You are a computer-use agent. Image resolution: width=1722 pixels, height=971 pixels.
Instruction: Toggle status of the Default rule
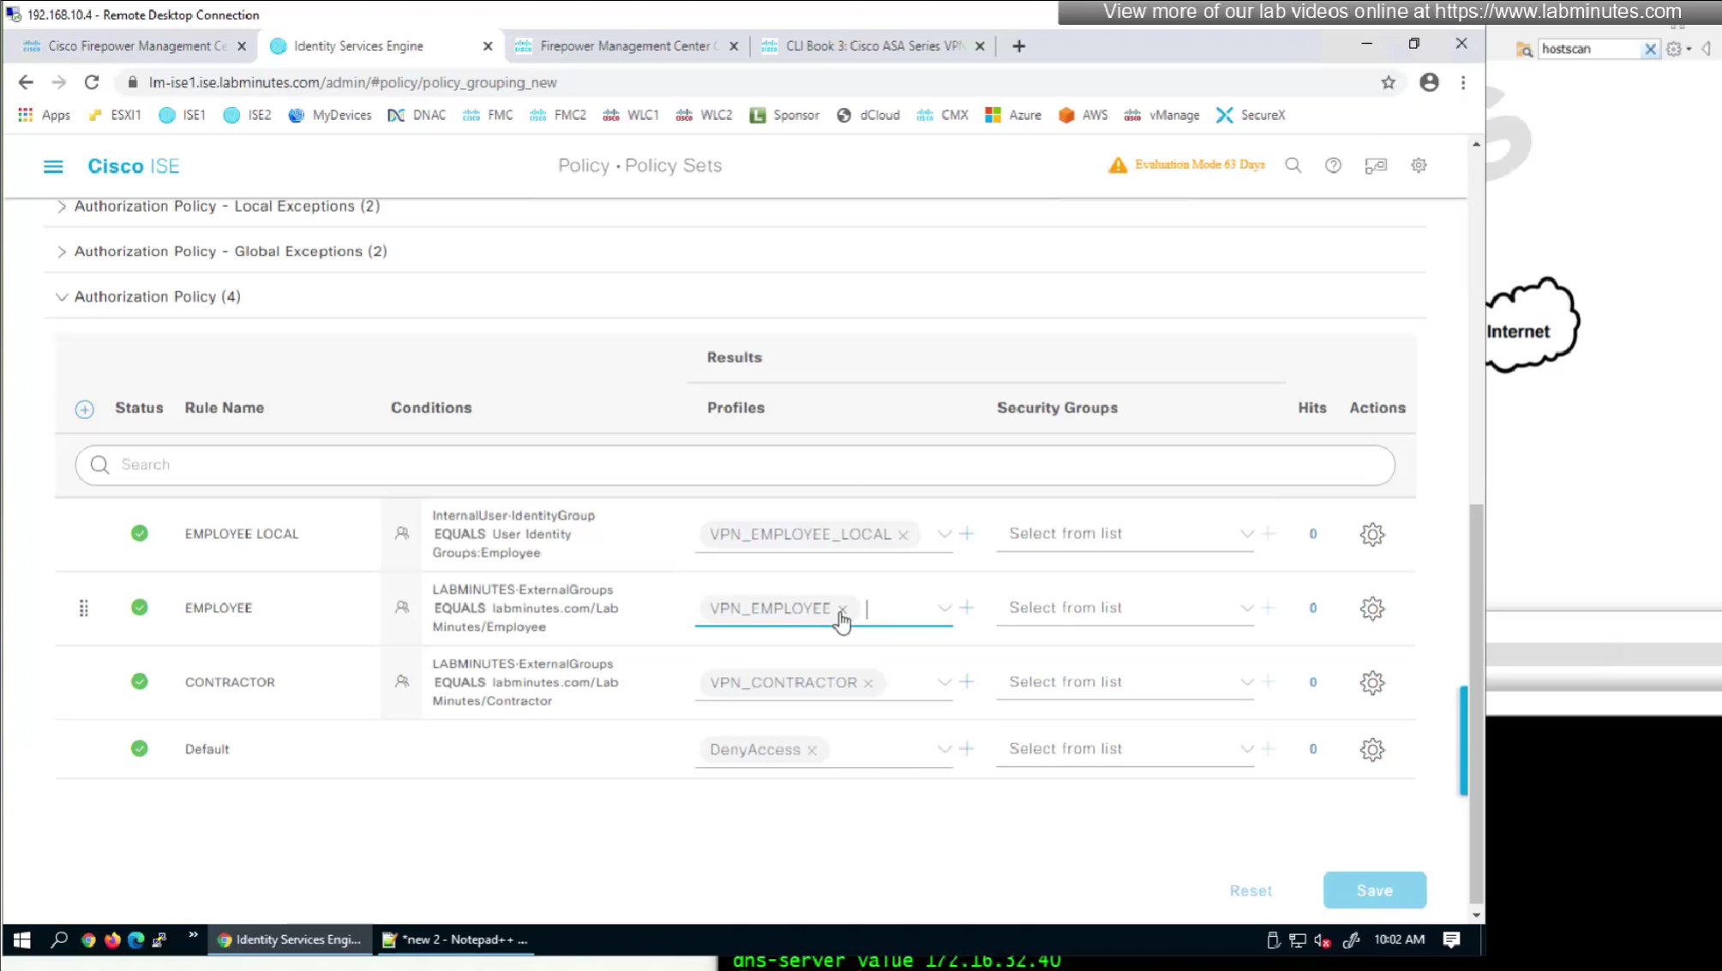[139, 749]
